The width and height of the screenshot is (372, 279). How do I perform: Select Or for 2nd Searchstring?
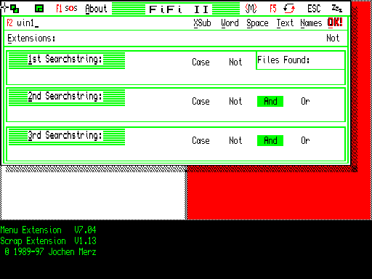[x=305, y=101]
